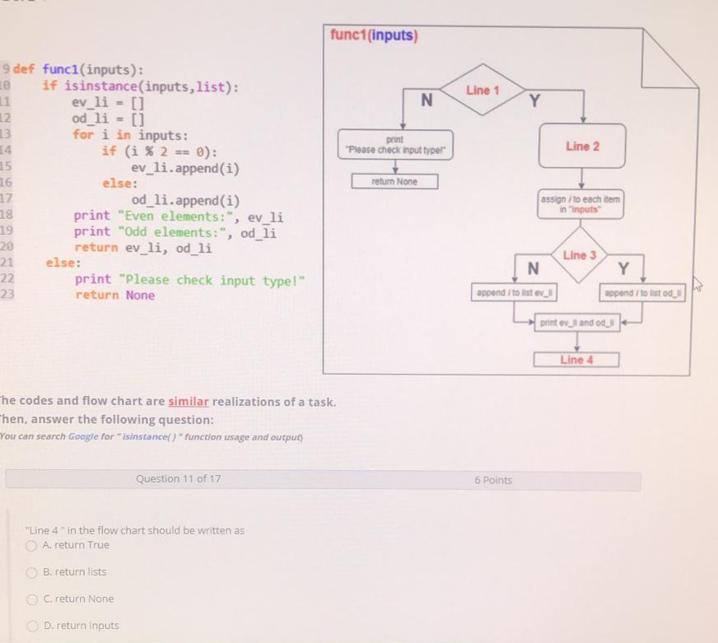Click the print ev_li and od_li box
This screenshot has height=643, width=718.
pyautogui.click(x=576, y=324)
